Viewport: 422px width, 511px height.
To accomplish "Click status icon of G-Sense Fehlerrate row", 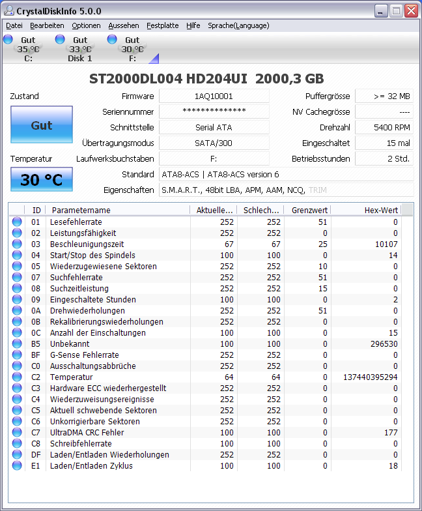I will tap(17, 355).
